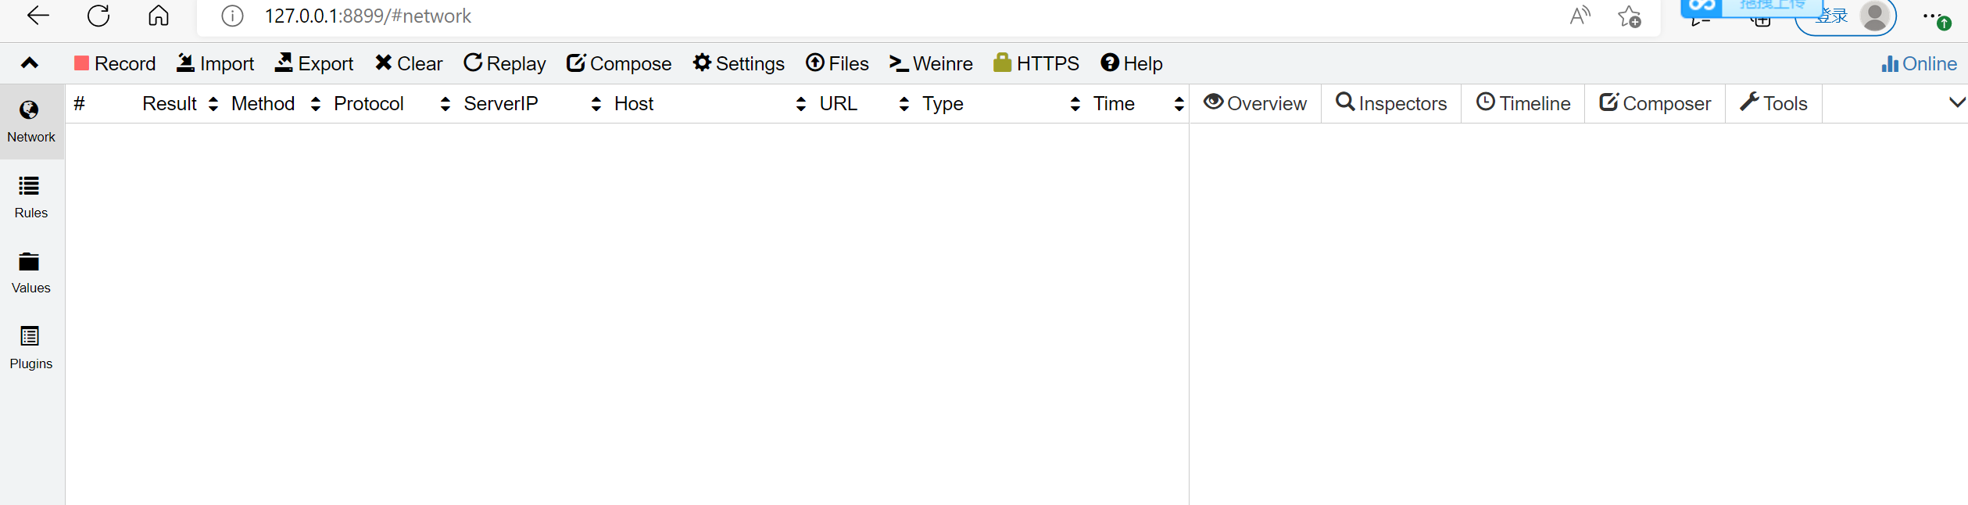Open the Settings gear menu

pos(739,64)
